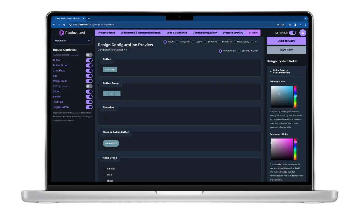The height and width of the screenshot is (214, 360).
Task: Click inside the Primary Color saturation picker
Action: (x=282, y=97)
